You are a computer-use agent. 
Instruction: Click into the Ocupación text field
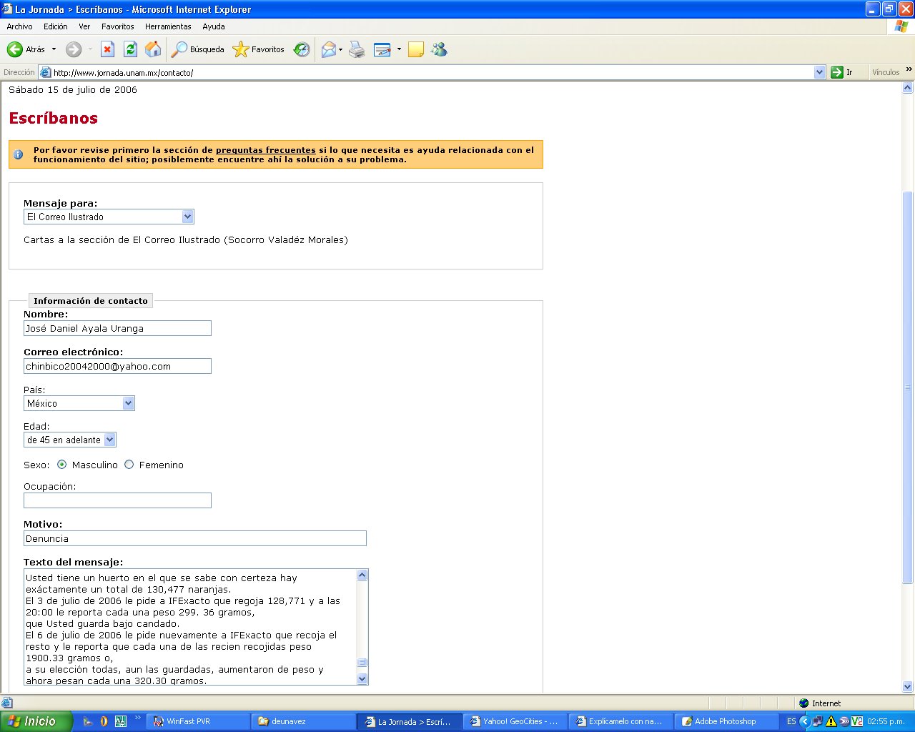point(117,500)
